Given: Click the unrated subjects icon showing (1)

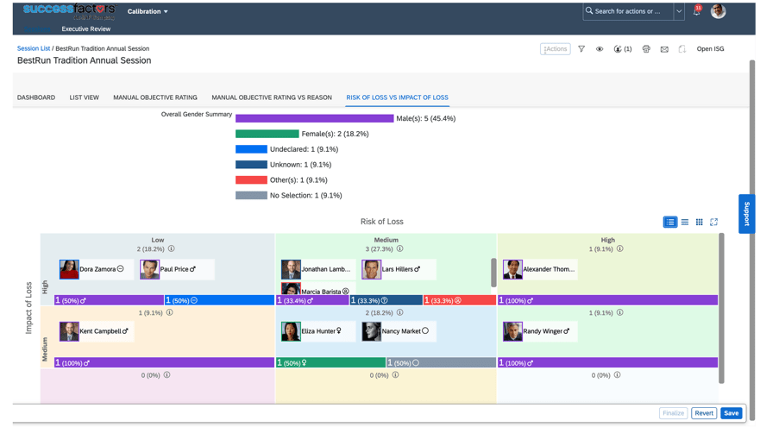Looking at the screenshot, I should pyautogui.click(x=622, y=49).
